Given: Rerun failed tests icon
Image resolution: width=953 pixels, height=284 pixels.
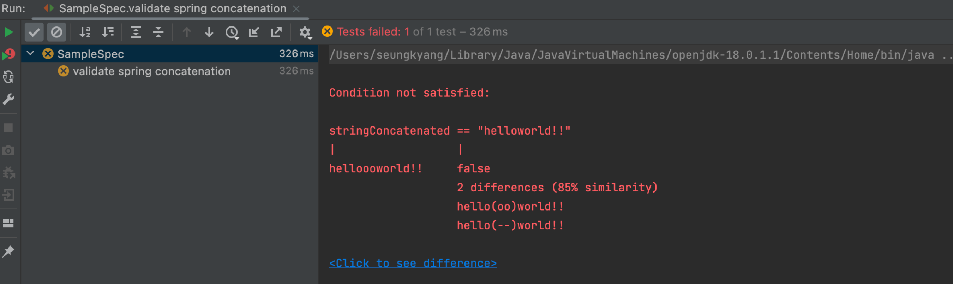Looking at the screenshot, I should tap(8, 54).
